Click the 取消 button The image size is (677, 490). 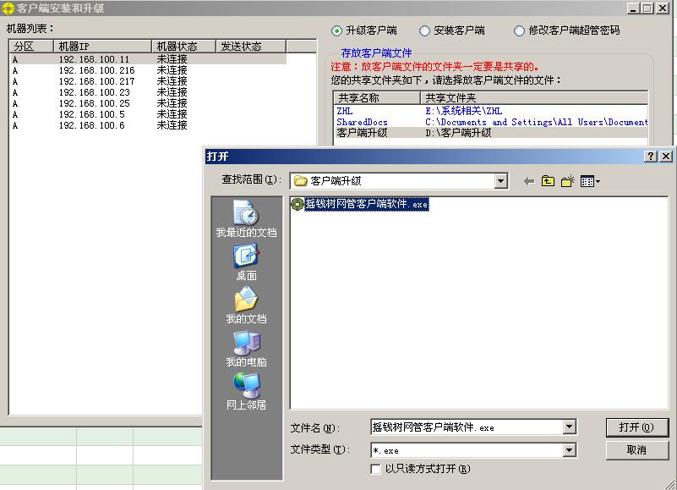coord(636,450)
